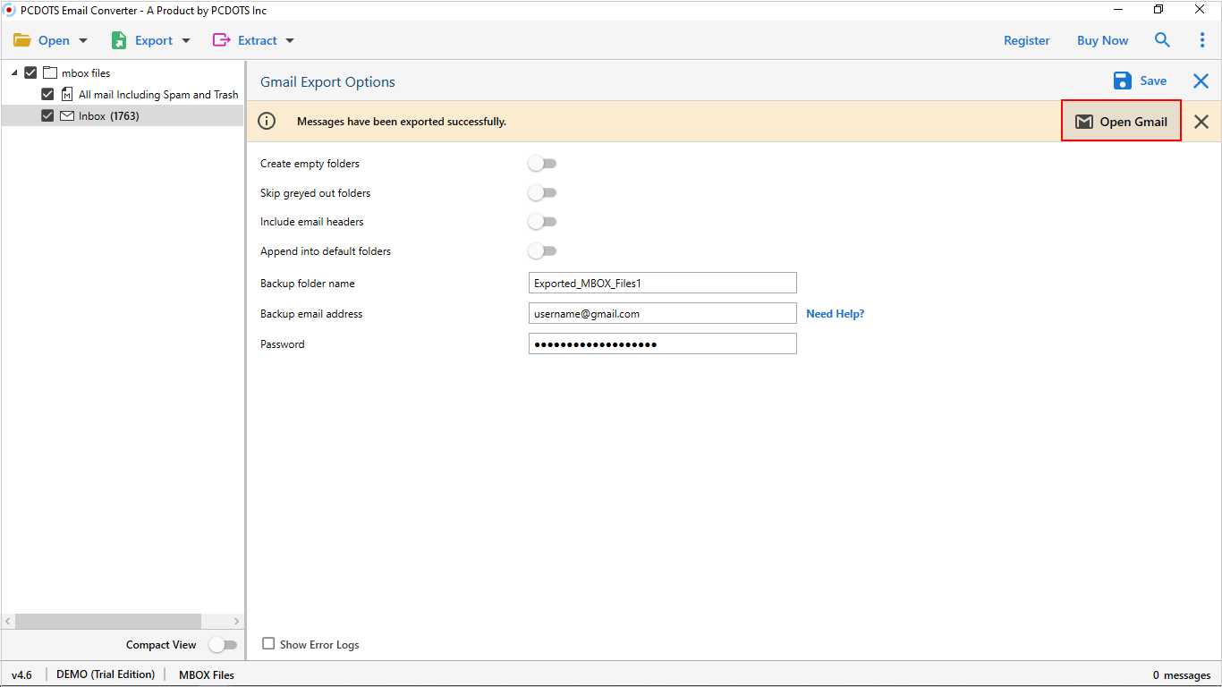This screenshot has width=1222, height=687.
Task: Expand the Extract dropdown arrow
Action: pos(290,41)
